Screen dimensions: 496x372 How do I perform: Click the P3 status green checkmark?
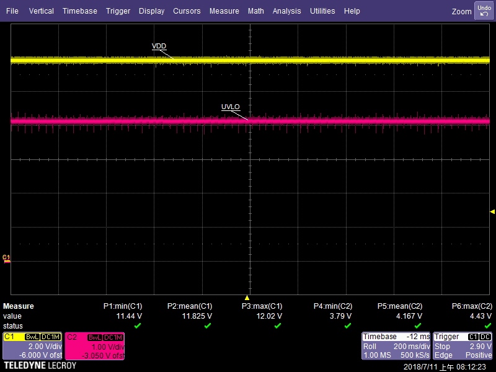pyautogui.click(x=278, y=325)
